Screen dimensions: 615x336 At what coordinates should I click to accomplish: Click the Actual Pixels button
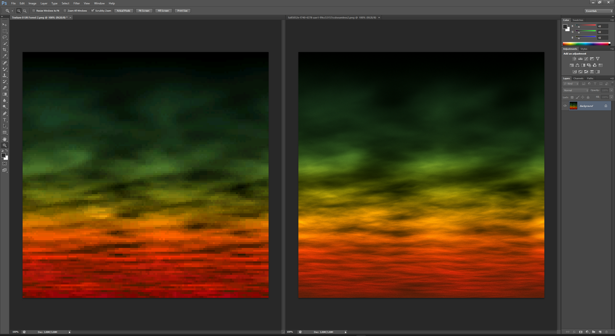click(124, 10)
